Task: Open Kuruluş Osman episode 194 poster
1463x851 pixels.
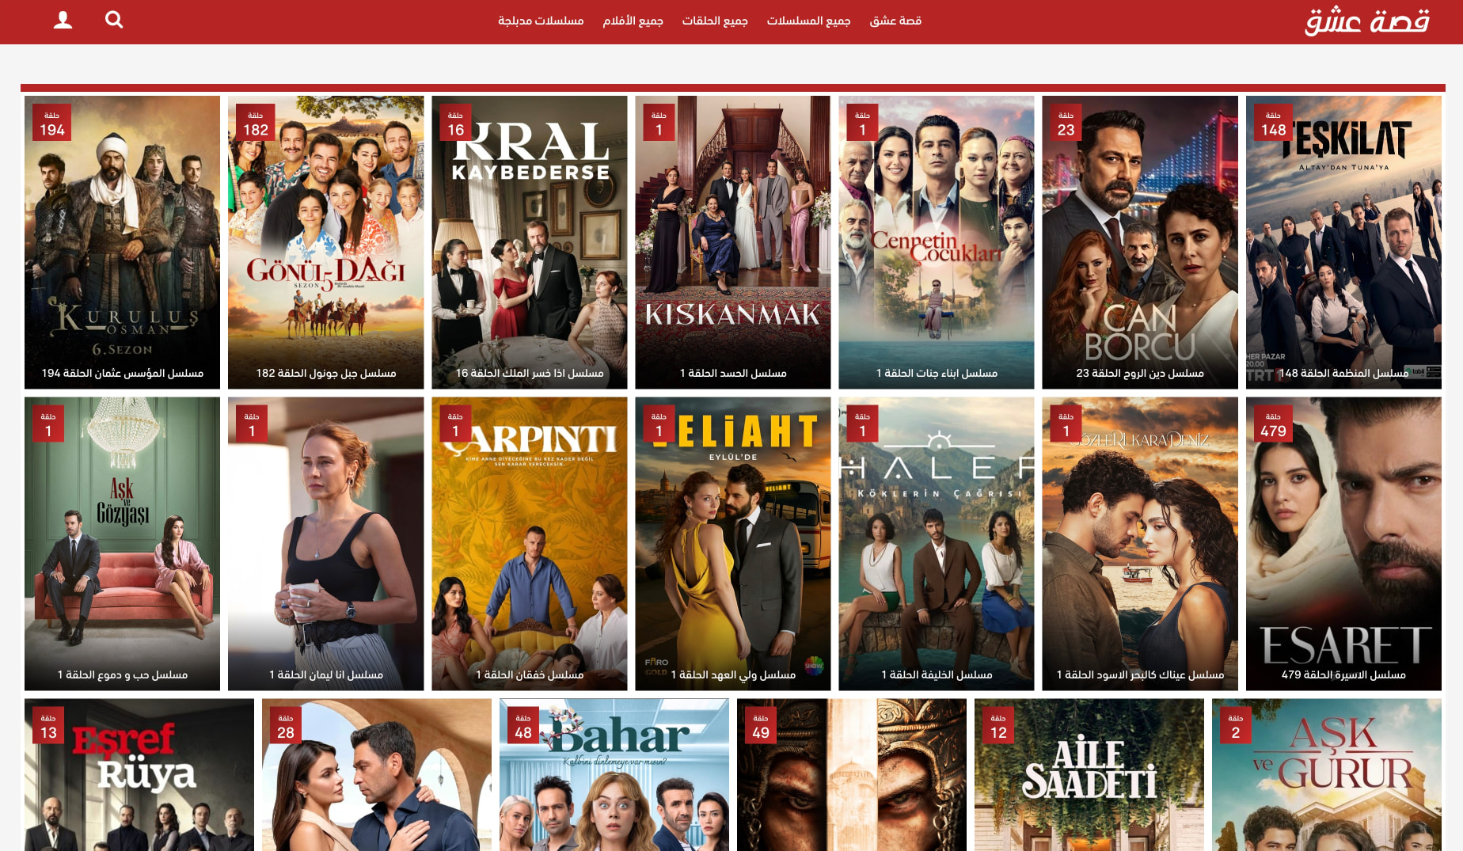Action: tap(122, 242)
